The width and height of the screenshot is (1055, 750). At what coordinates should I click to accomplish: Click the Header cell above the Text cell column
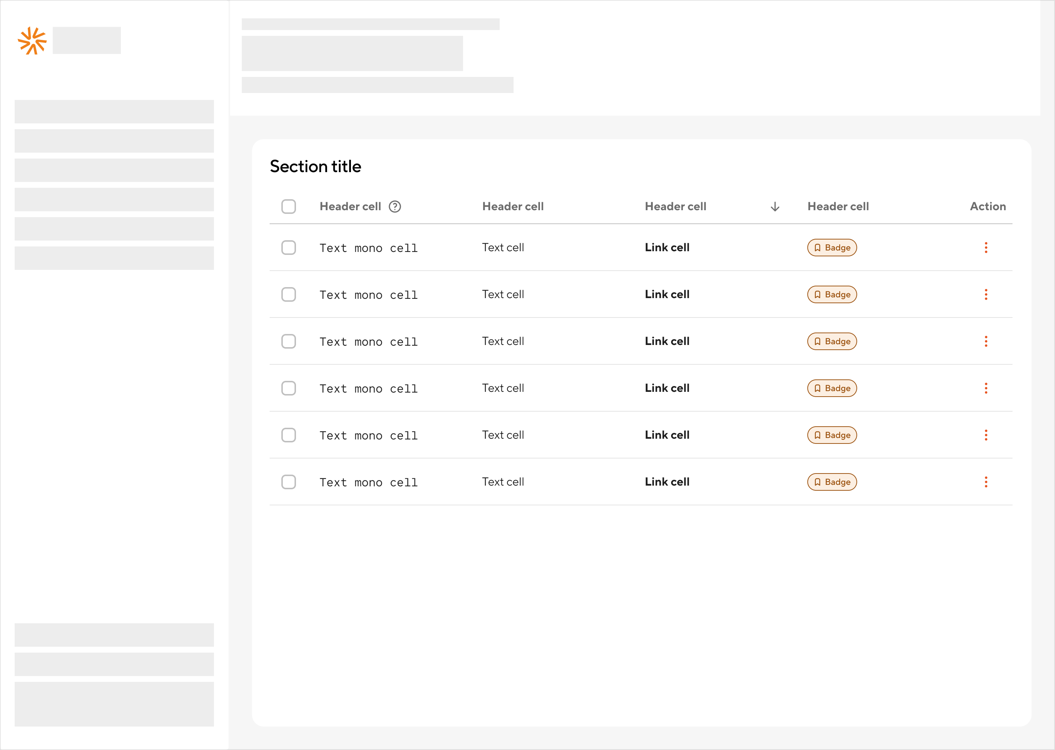513,207
